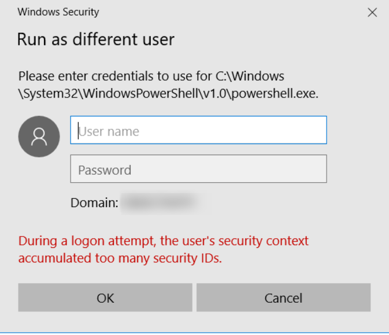Place the cursor on User name placeholder text

pyautogui.click(x=109, y=131)
